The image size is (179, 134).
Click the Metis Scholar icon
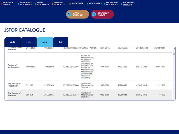click(69, 14)
